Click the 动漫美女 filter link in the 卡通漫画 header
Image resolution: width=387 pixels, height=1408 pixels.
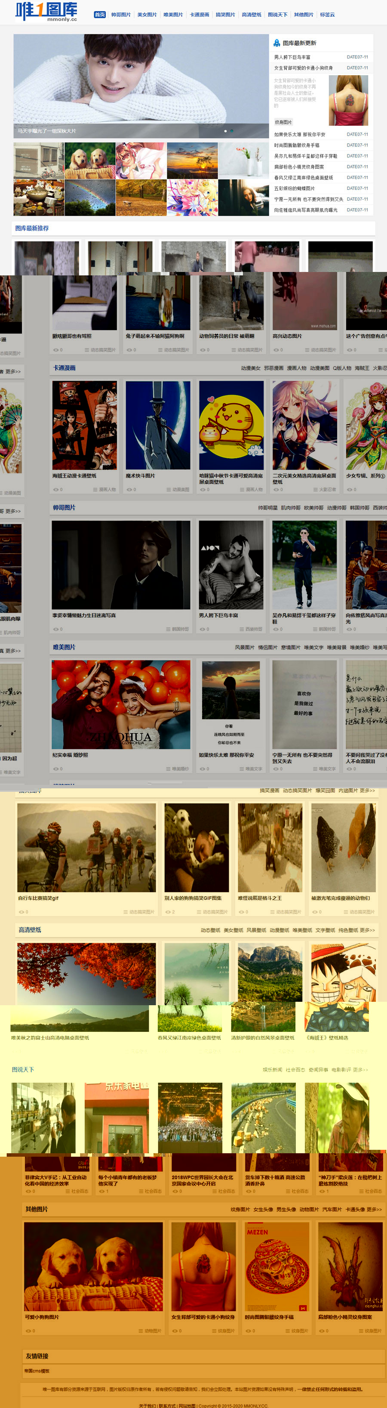(x=251, y=368)
